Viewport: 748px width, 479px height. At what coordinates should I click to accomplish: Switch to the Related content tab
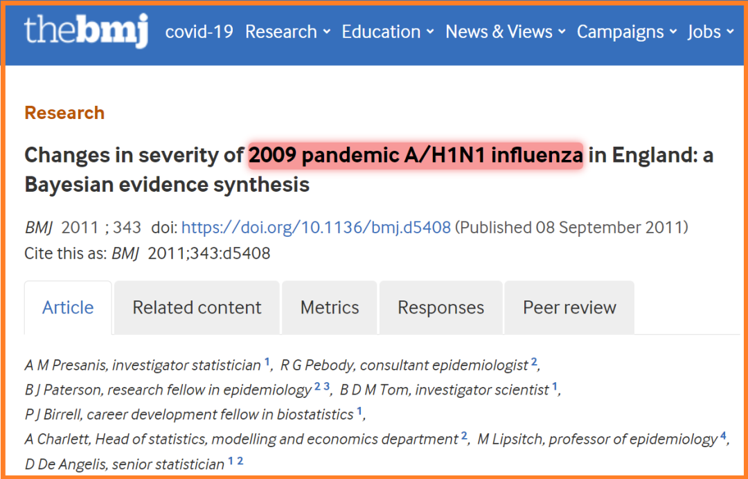tap(197, 307)
